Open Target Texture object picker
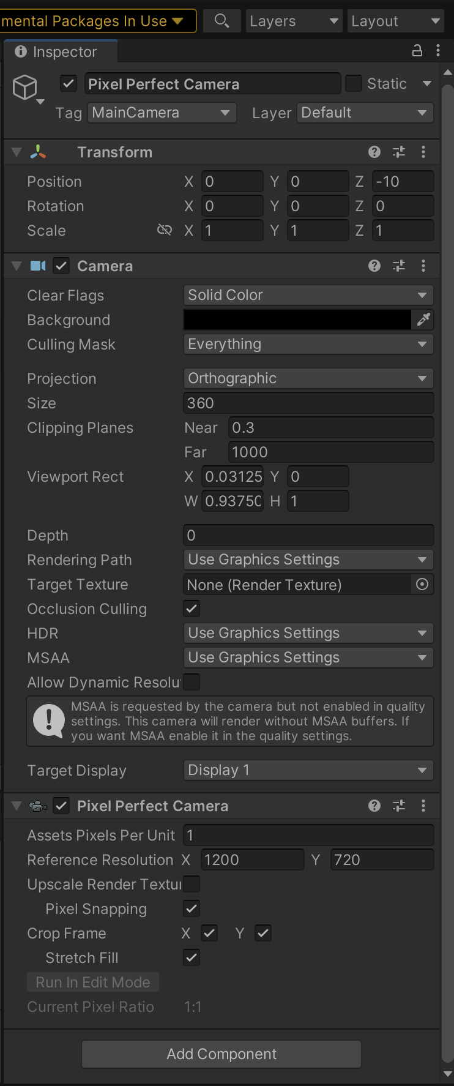Viewport: 454px width, 1086px height. click(x=422, y=585)
